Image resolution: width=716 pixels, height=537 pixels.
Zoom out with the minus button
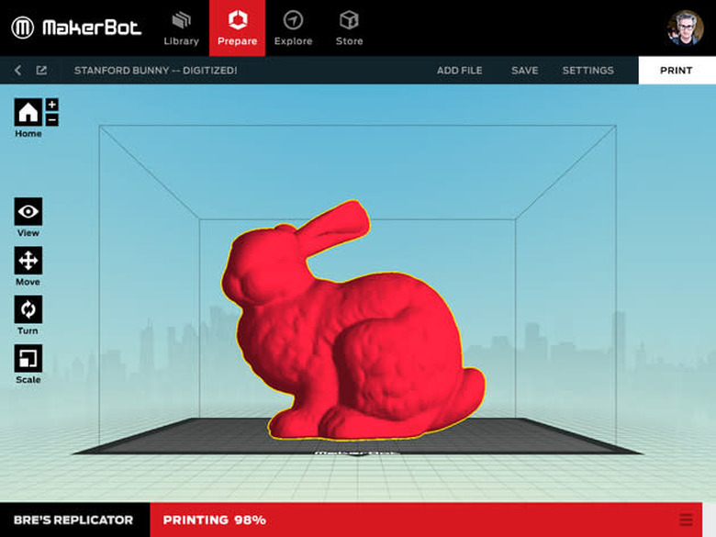tap(51, 119)
